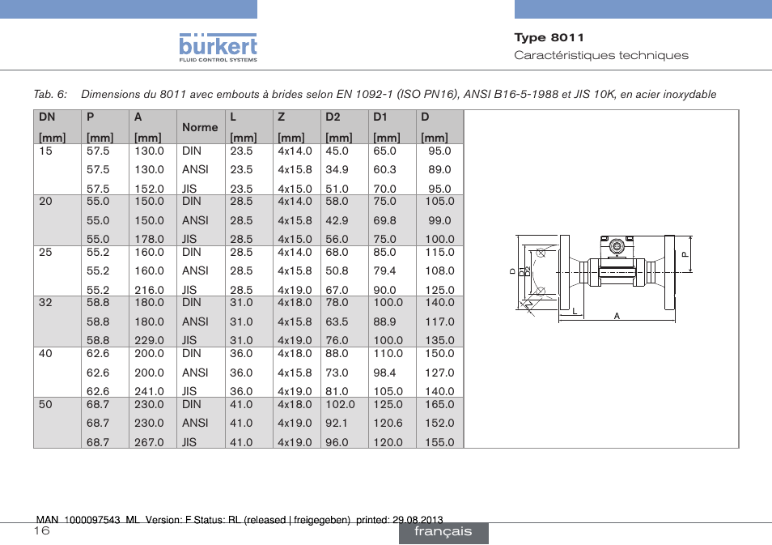
Task: Click the D1 value '65.0'
Action: (x=384, y=151)
